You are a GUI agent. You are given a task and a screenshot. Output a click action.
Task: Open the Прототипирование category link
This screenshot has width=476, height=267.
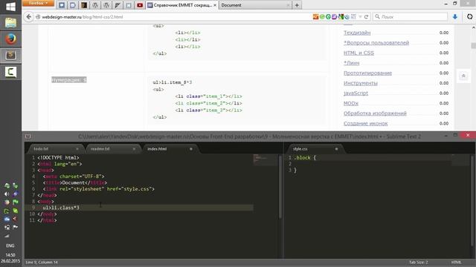pyautogui.click(x=367, y=73)
